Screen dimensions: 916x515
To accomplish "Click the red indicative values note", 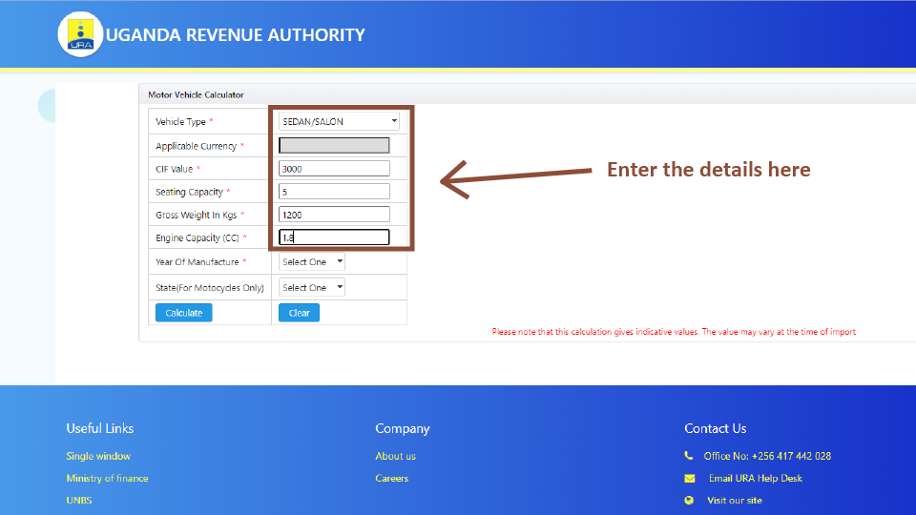I will 674,332.
